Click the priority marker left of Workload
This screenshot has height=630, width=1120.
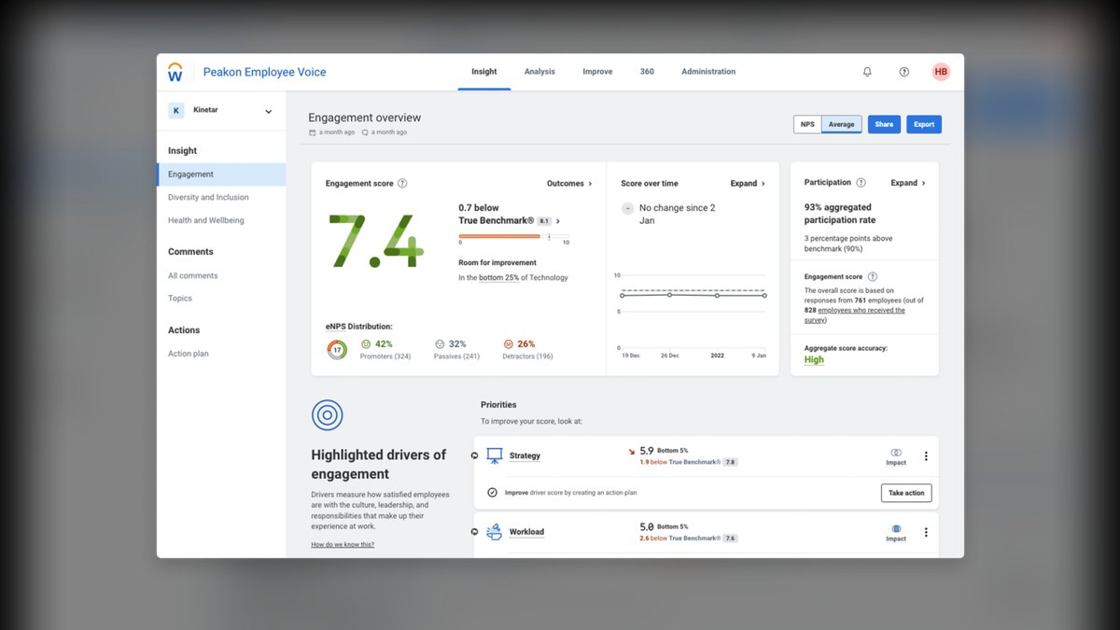pyautogui.click(x=474, y=532)
